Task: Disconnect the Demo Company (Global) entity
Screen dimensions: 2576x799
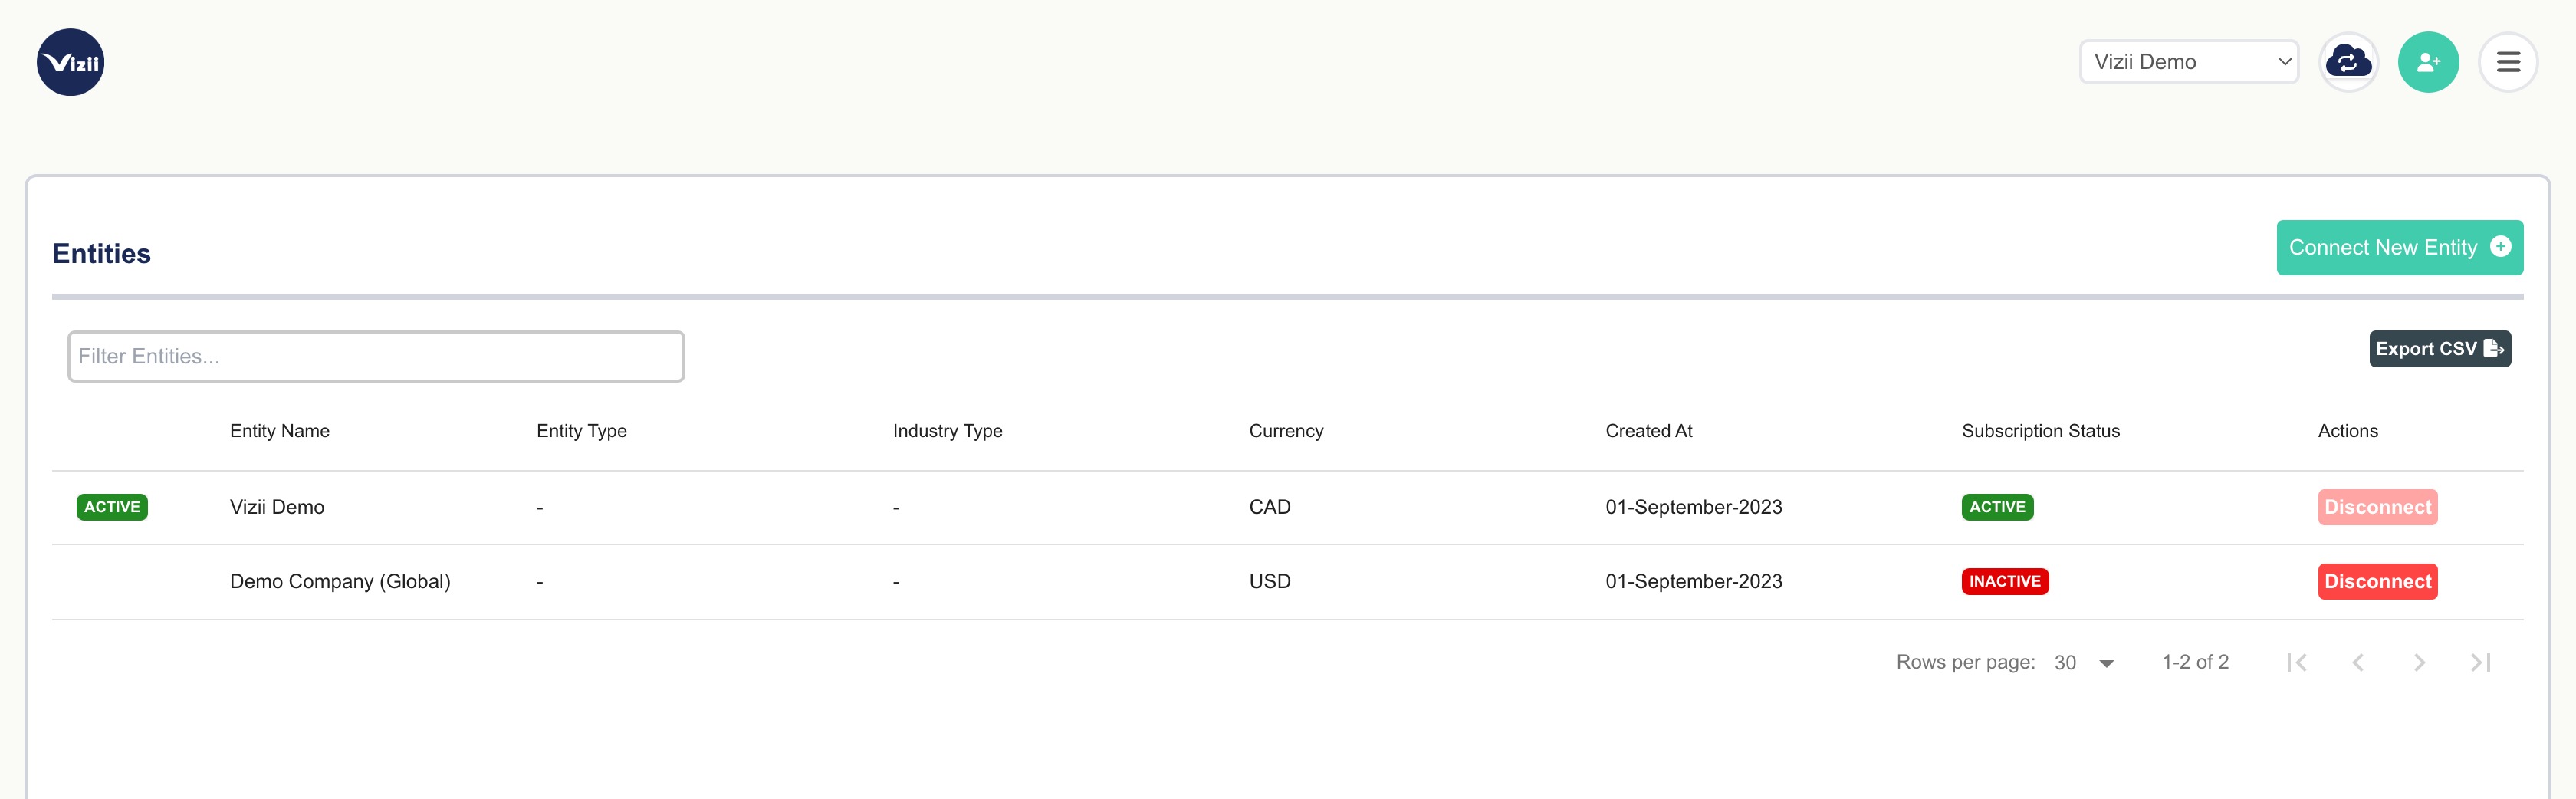Action: [2377, 581]
